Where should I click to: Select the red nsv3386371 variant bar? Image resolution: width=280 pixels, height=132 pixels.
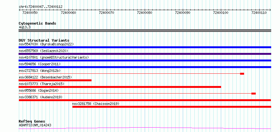(145, 100)
